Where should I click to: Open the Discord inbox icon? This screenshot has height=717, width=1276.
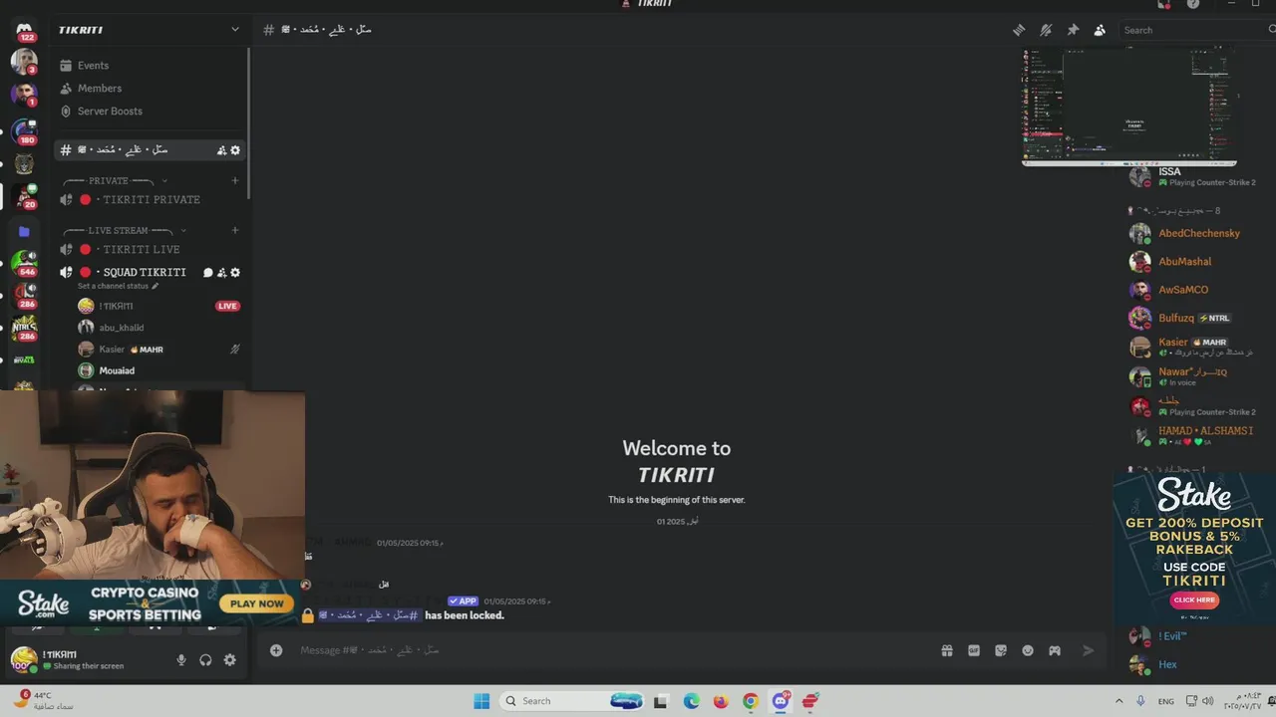click(1164, 4)
